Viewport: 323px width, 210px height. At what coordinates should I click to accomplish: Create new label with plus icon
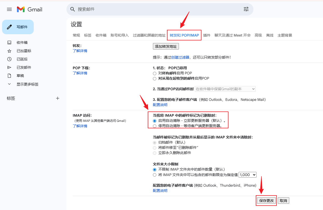pos(58,98)
